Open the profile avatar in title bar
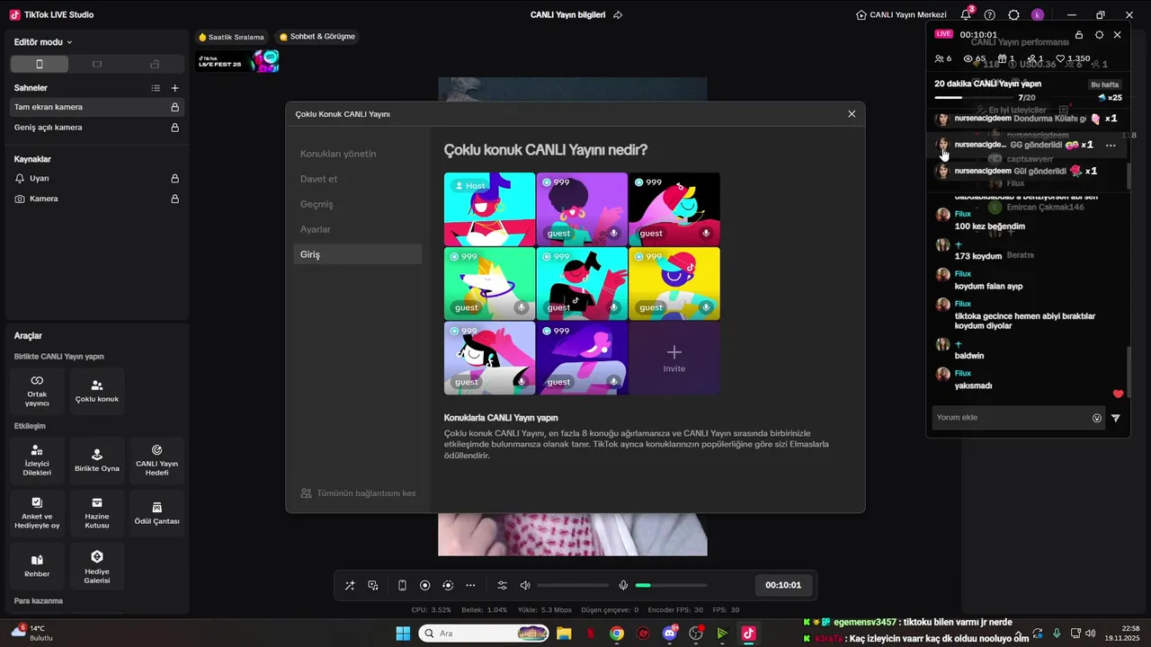Screen dimensions: 1151x647 (1038, 15)
